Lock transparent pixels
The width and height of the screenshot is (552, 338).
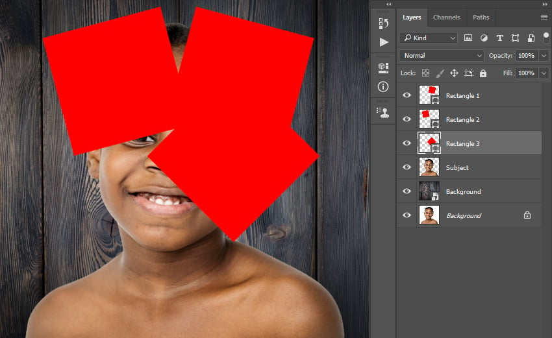(425, 73)
